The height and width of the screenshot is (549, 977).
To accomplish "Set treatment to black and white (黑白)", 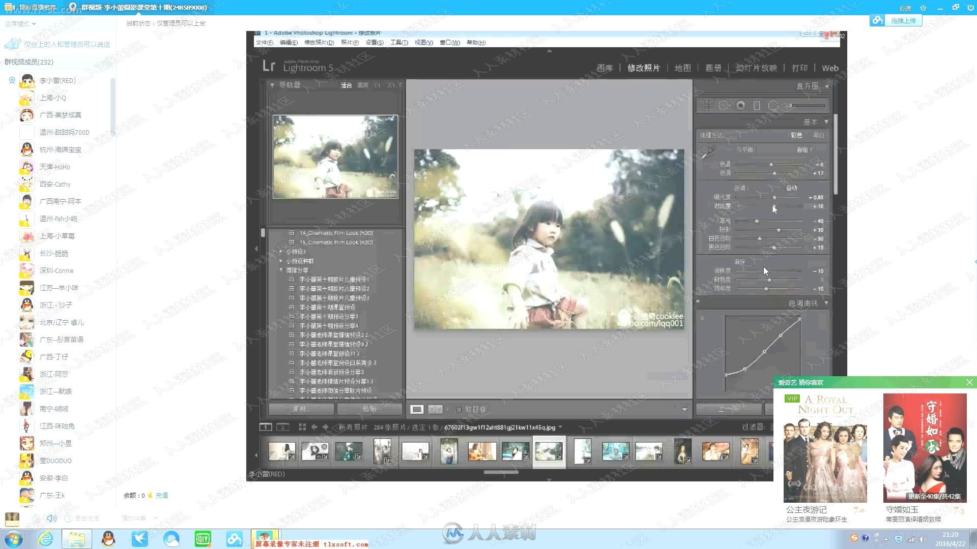I will point(819,135).
